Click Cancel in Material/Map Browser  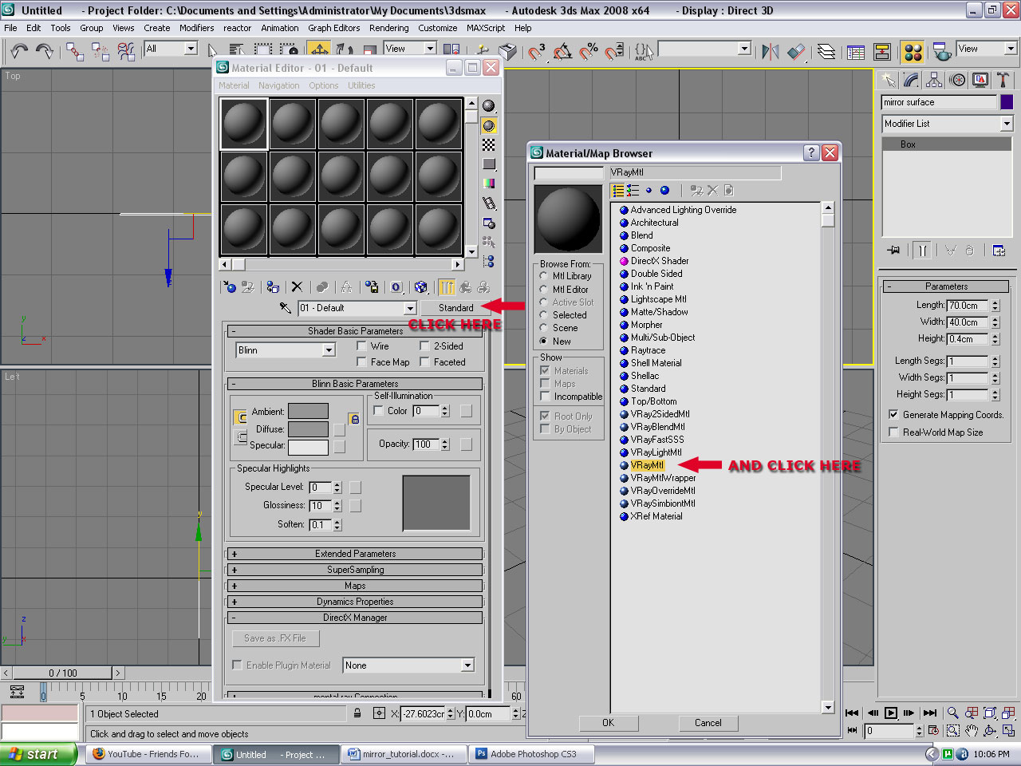pyautogui.click(x=708, y=723)
